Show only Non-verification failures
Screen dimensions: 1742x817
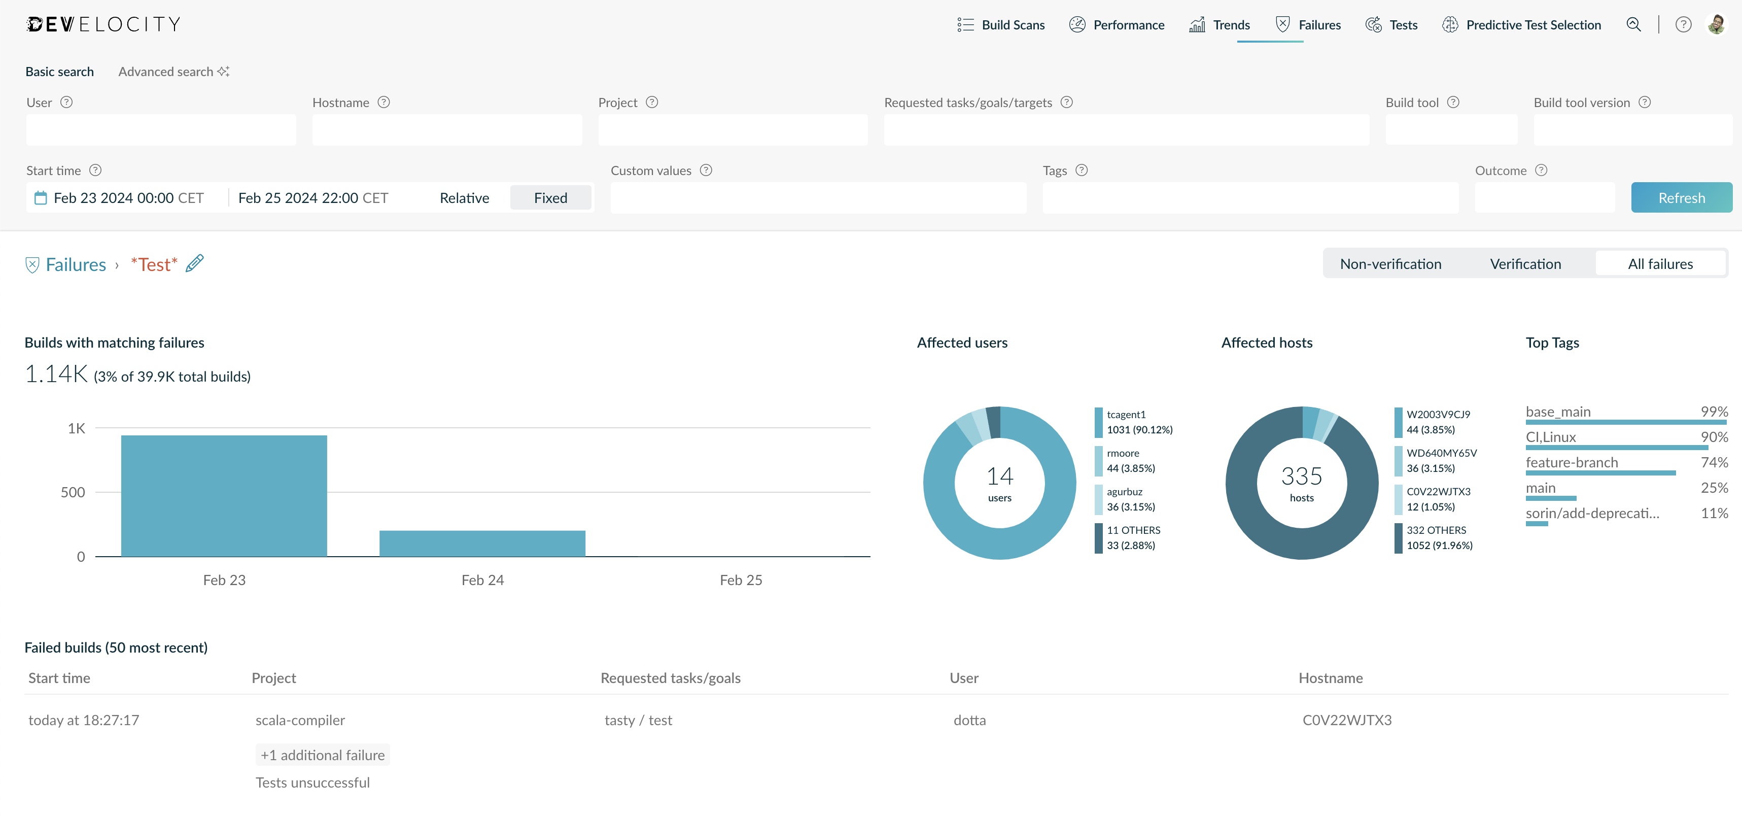click(x=1390, y=264)
